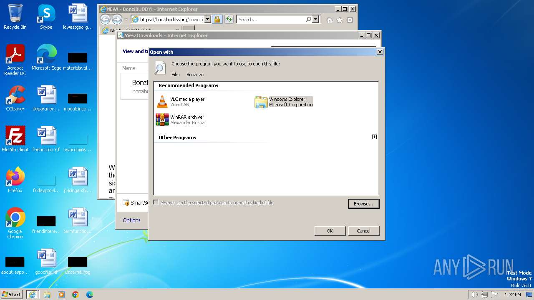The height and width of the screenshot is (300, 534).
Task: Close the Open with dialog
Action: pos(380,52)
